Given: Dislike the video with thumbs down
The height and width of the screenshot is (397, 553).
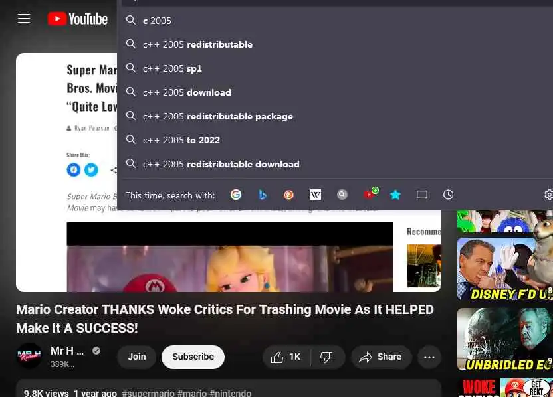Looking at the screenshot, I should [327, 357].
